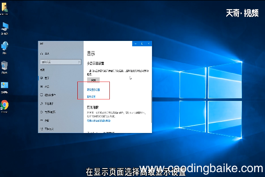Screen dimensions: 265x177
Task: Open Advanced display settings (高级显示设置) link
Action: pos(93,90)
